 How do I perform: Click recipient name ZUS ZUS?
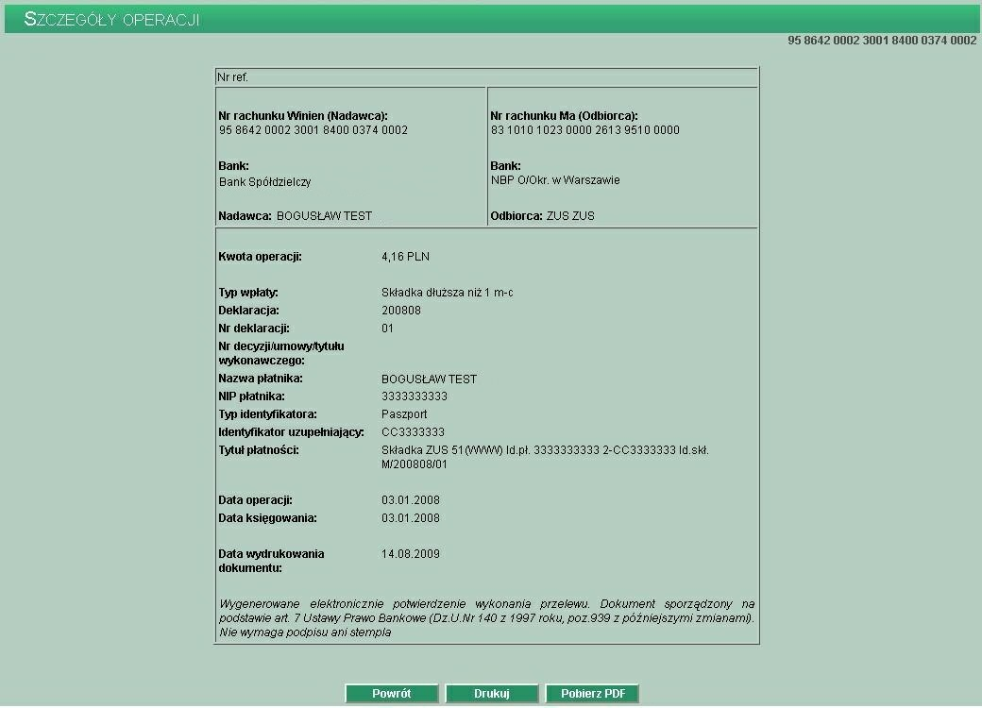(x=570, y=216)
